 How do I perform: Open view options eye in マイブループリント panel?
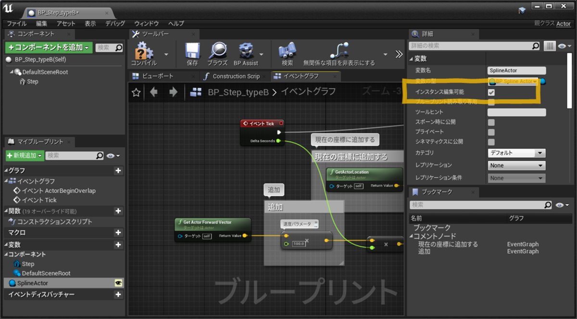(114, 156)
